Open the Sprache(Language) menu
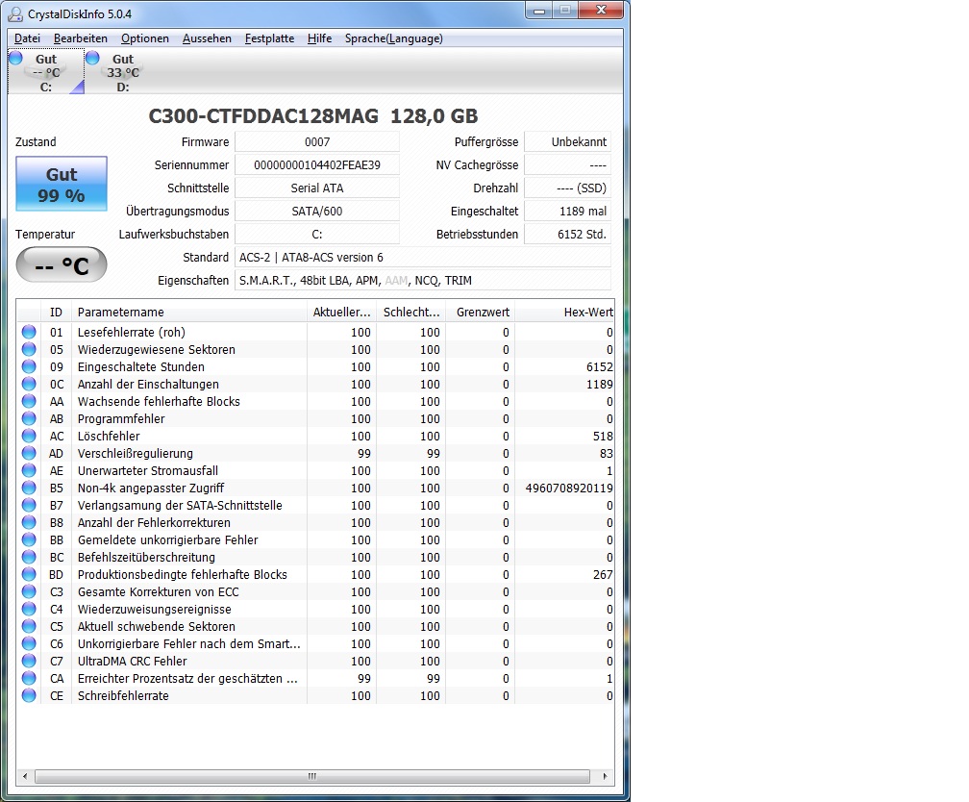This screenshot has width=969, height=802. pyautogui.click(x=394, y=38)
